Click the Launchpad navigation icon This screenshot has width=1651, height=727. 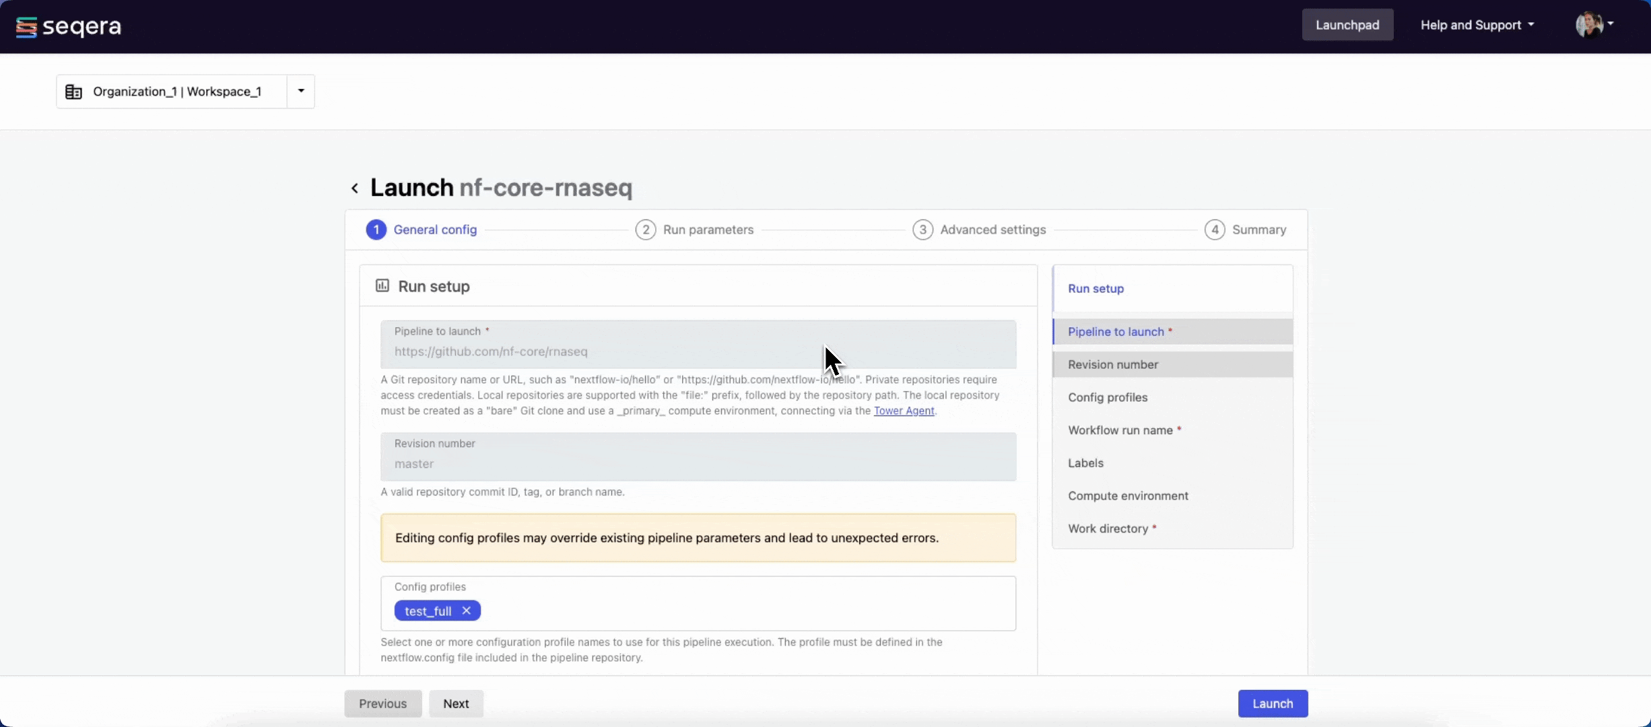click(x=1348, y=24)
